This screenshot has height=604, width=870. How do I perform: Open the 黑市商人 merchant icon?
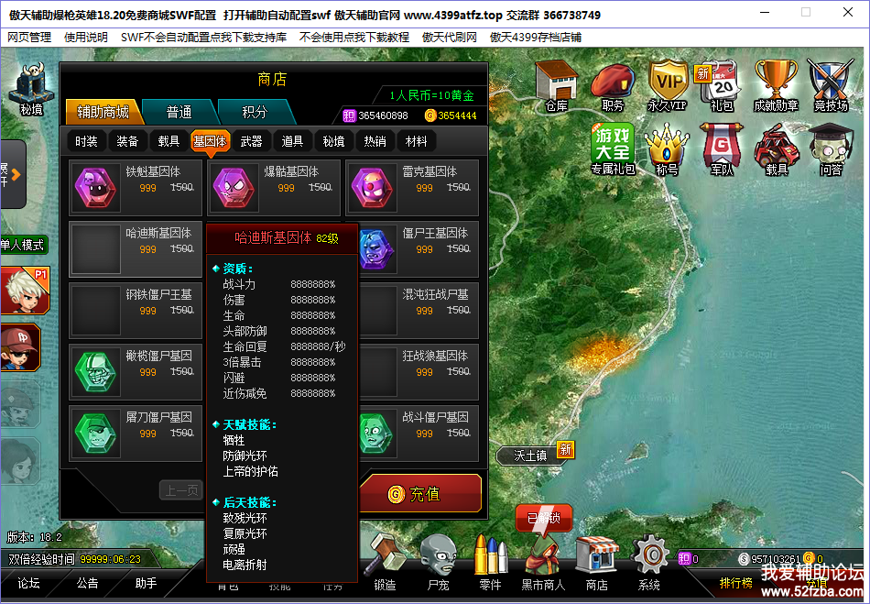point(543,562)
